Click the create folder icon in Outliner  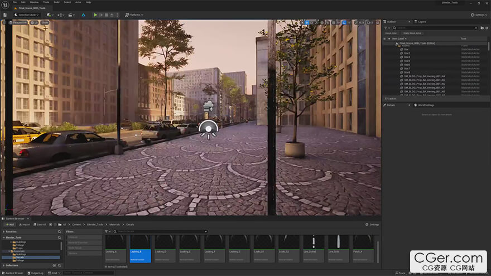coord(483,27)
